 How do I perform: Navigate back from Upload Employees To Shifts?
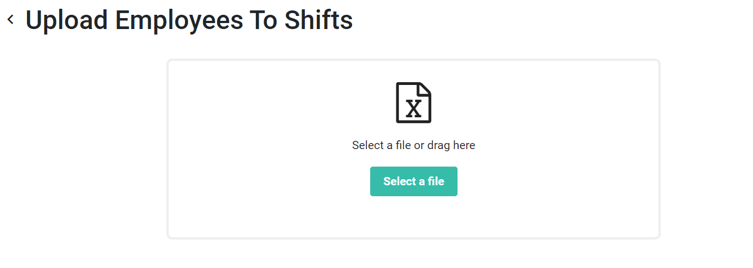(x=10, y=20)
